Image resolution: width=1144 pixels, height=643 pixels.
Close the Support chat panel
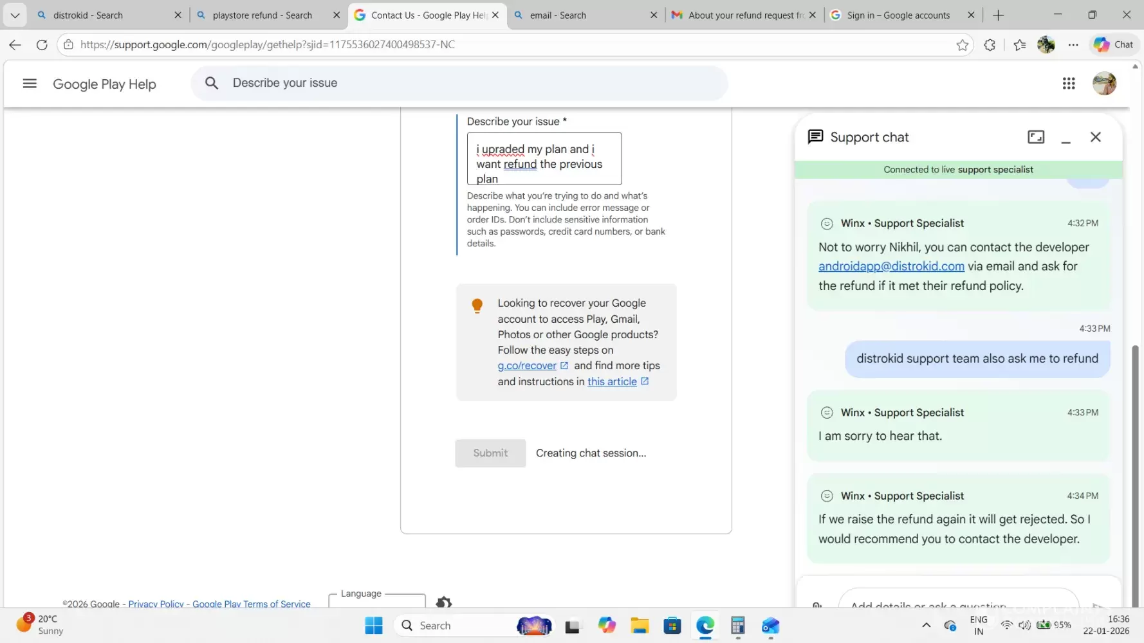1096,137
